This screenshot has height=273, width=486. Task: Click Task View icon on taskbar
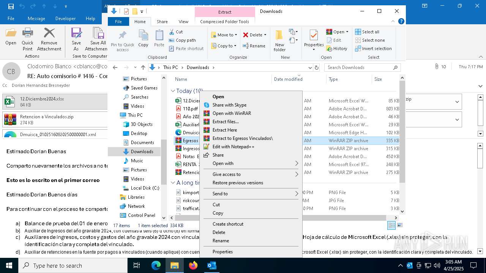[137, 265]
